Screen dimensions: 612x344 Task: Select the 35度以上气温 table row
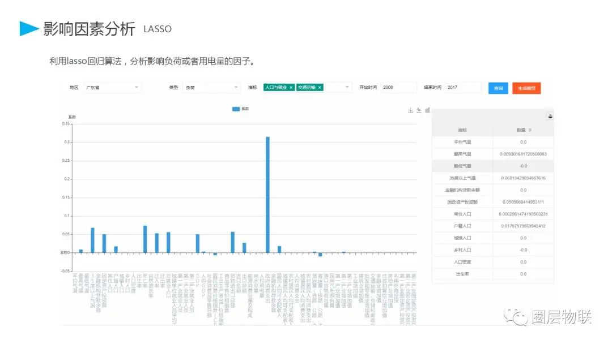click(x=492, y=178)
